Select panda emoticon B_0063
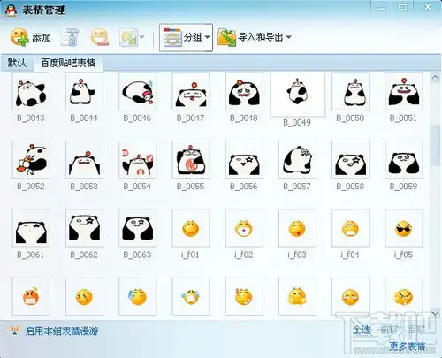Viewport: 442px width, 358px height. point(138,228)
